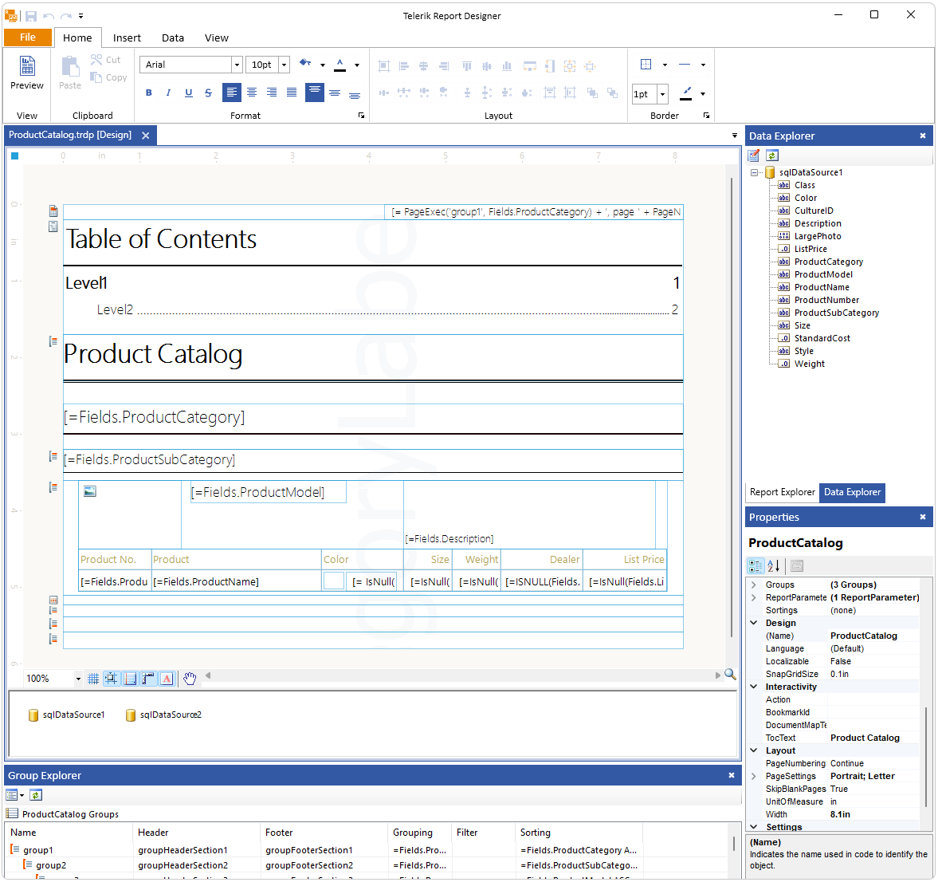Click the background fill color bucket
The image size is (938, 882).
[306, 64]
